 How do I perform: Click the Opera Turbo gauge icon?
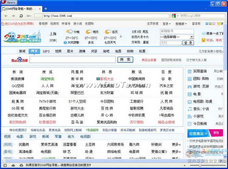click(21, 165)
